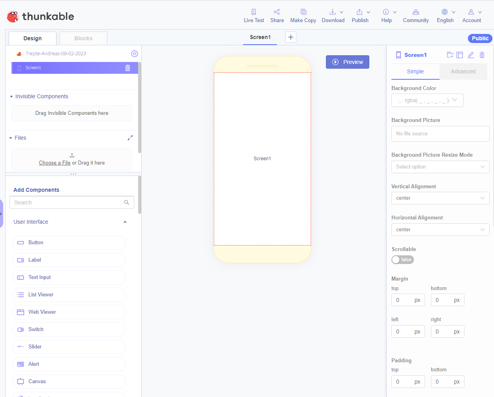This screenshot has height=397, width=494.
Task: Click the Margin left value field
Action: coord(408,331)
